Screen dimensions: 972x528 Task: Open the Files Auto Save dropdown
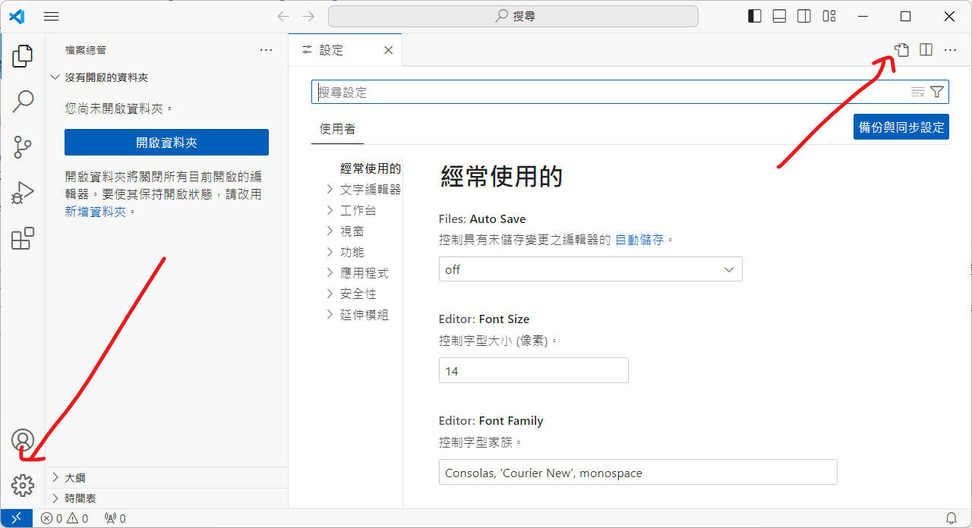click(x=590, y=269)
